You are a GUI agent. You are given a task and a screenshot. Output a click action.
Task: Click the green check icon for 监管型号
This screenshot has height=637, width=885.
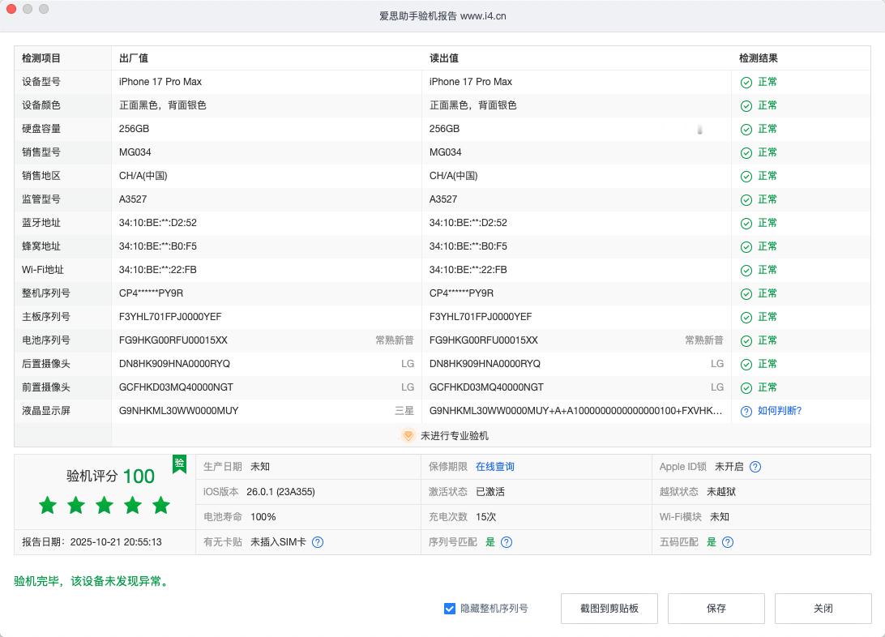point(746,199)
